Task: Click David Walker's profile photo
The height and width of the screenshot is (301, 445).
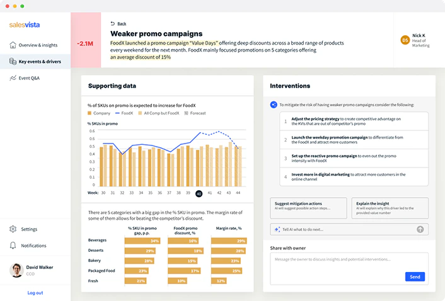Action: coord(16,270)
